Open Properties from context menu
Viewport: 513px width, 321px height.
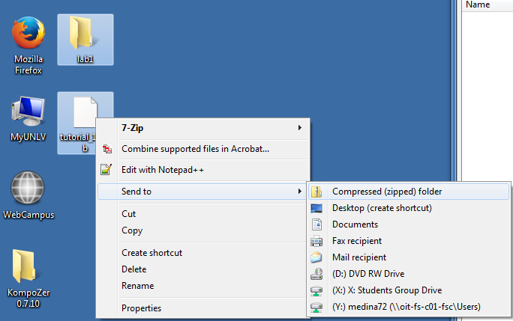[141, 308]
